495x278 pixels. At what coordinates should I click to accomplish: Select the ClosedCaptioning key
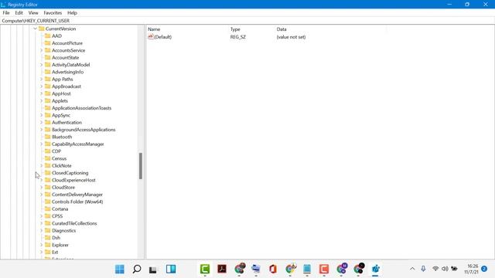(x=70, y=173)
